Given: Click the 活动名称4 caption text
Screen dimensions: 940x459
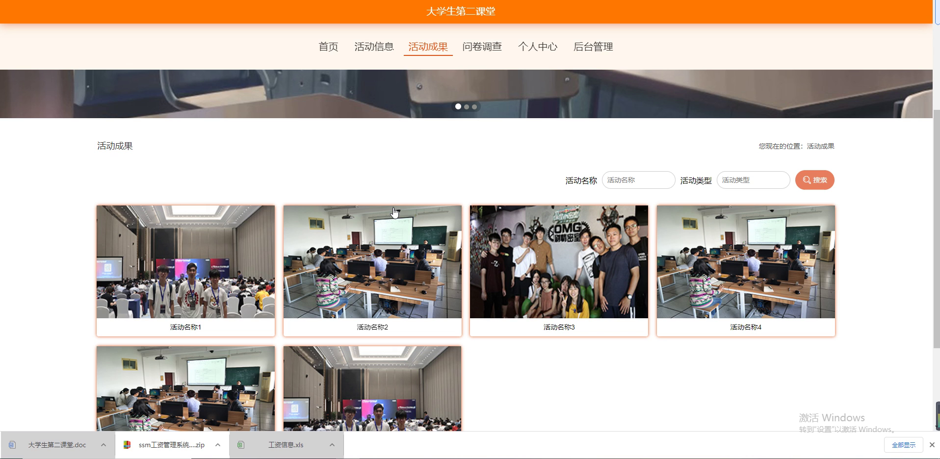Looking at the screenshot, I should point(746,327).
